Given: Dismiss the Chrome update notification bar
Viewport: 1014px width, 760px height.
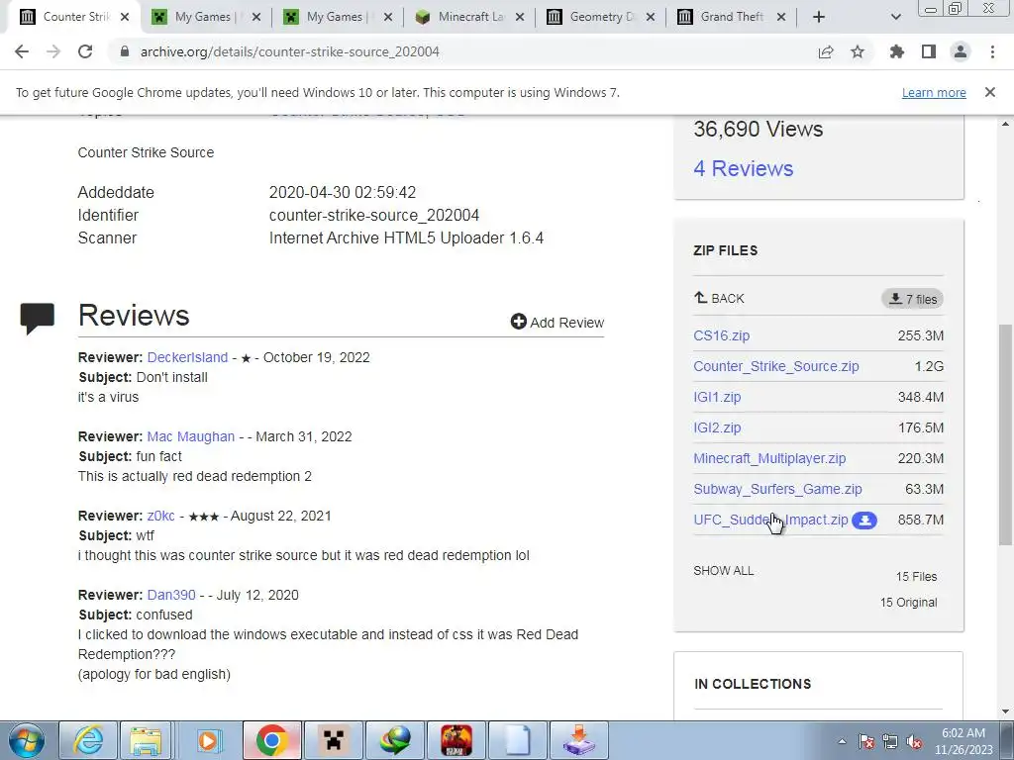Looking at the screenshot, I should 990,92.
